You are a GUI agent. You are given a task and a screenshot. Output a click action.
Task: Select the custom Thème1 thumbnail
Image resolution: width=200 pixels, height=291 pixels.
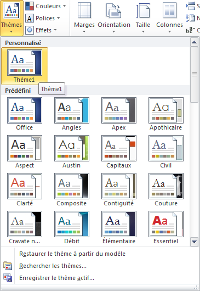coord(25,66)
